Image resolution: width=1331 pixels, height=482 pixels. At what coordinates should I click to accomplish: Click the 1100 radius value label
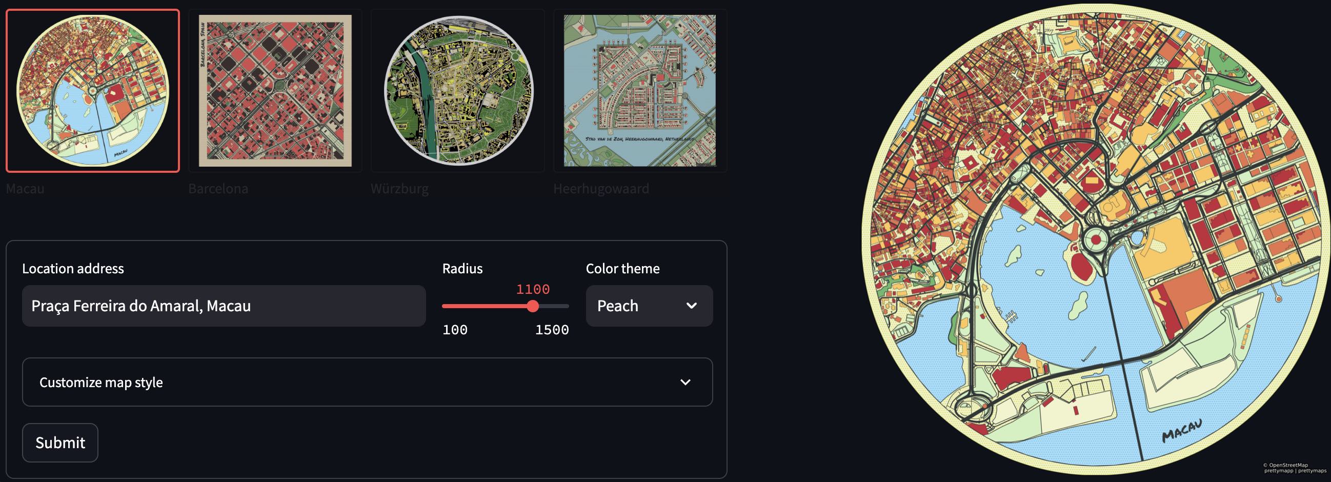click(x=533, y=289)
